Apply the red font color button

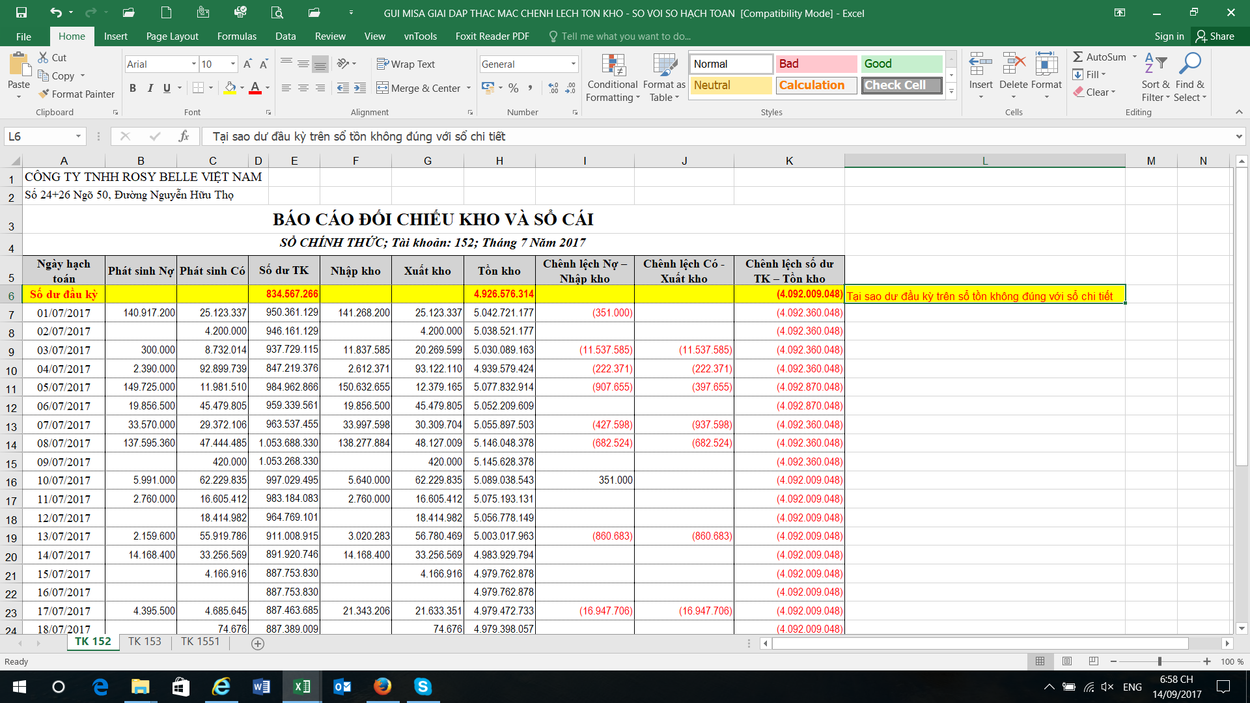tap(255, 88)
